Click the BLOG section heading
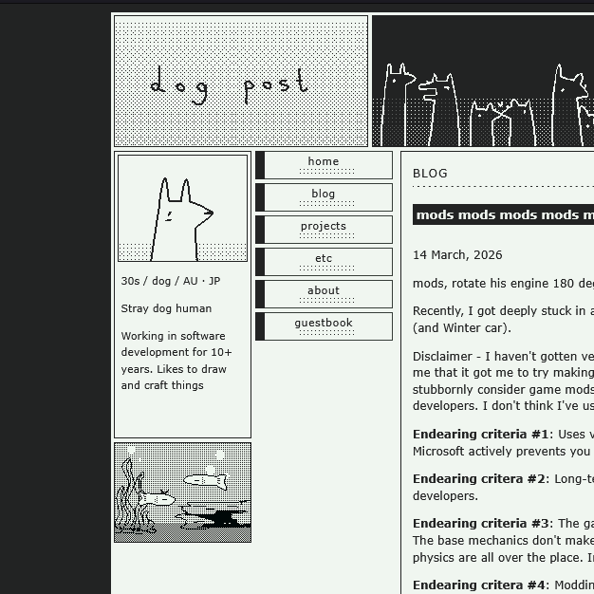 430,174
